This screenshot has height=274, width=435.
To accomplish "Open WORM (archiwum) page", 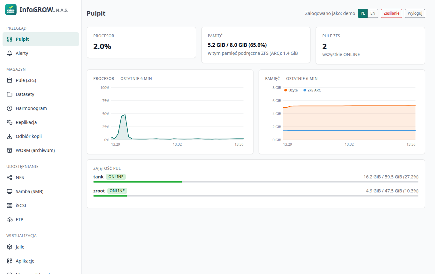I will [x=41, y=150].
